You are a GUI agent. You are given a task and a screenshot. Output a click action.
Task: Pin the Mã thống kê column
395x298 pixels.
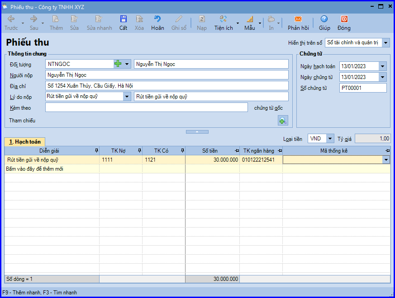click(x=388, y=151)
